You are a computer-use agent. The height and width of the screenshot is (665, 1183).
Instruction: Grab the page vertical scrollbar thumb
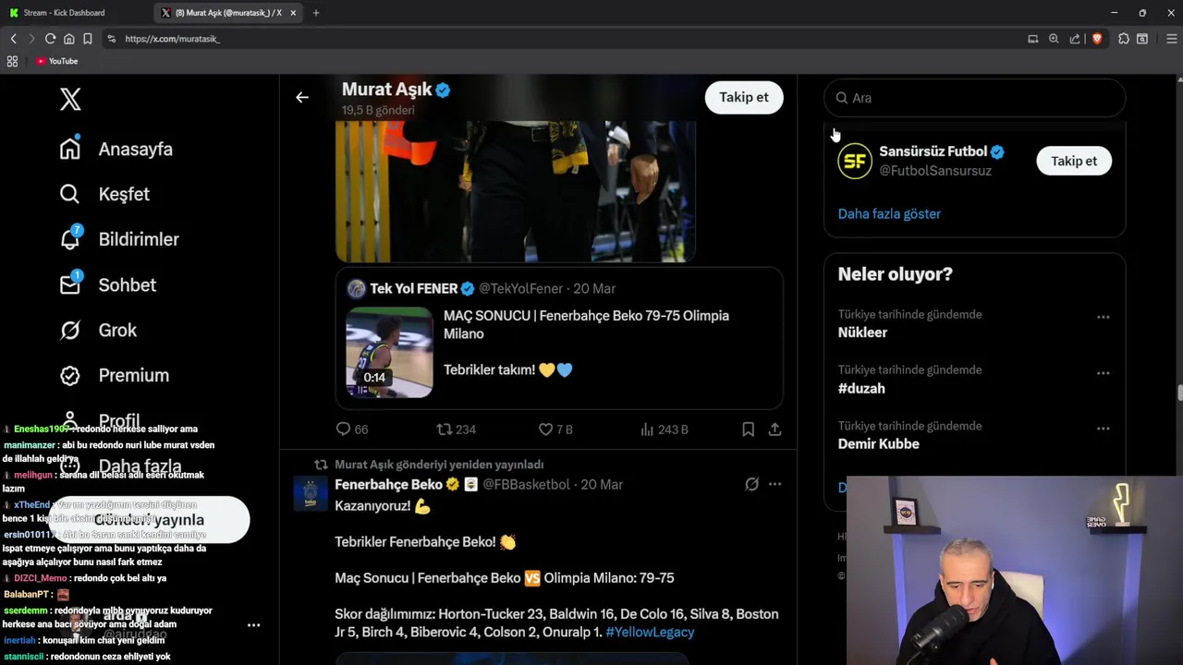[1179, 393]
